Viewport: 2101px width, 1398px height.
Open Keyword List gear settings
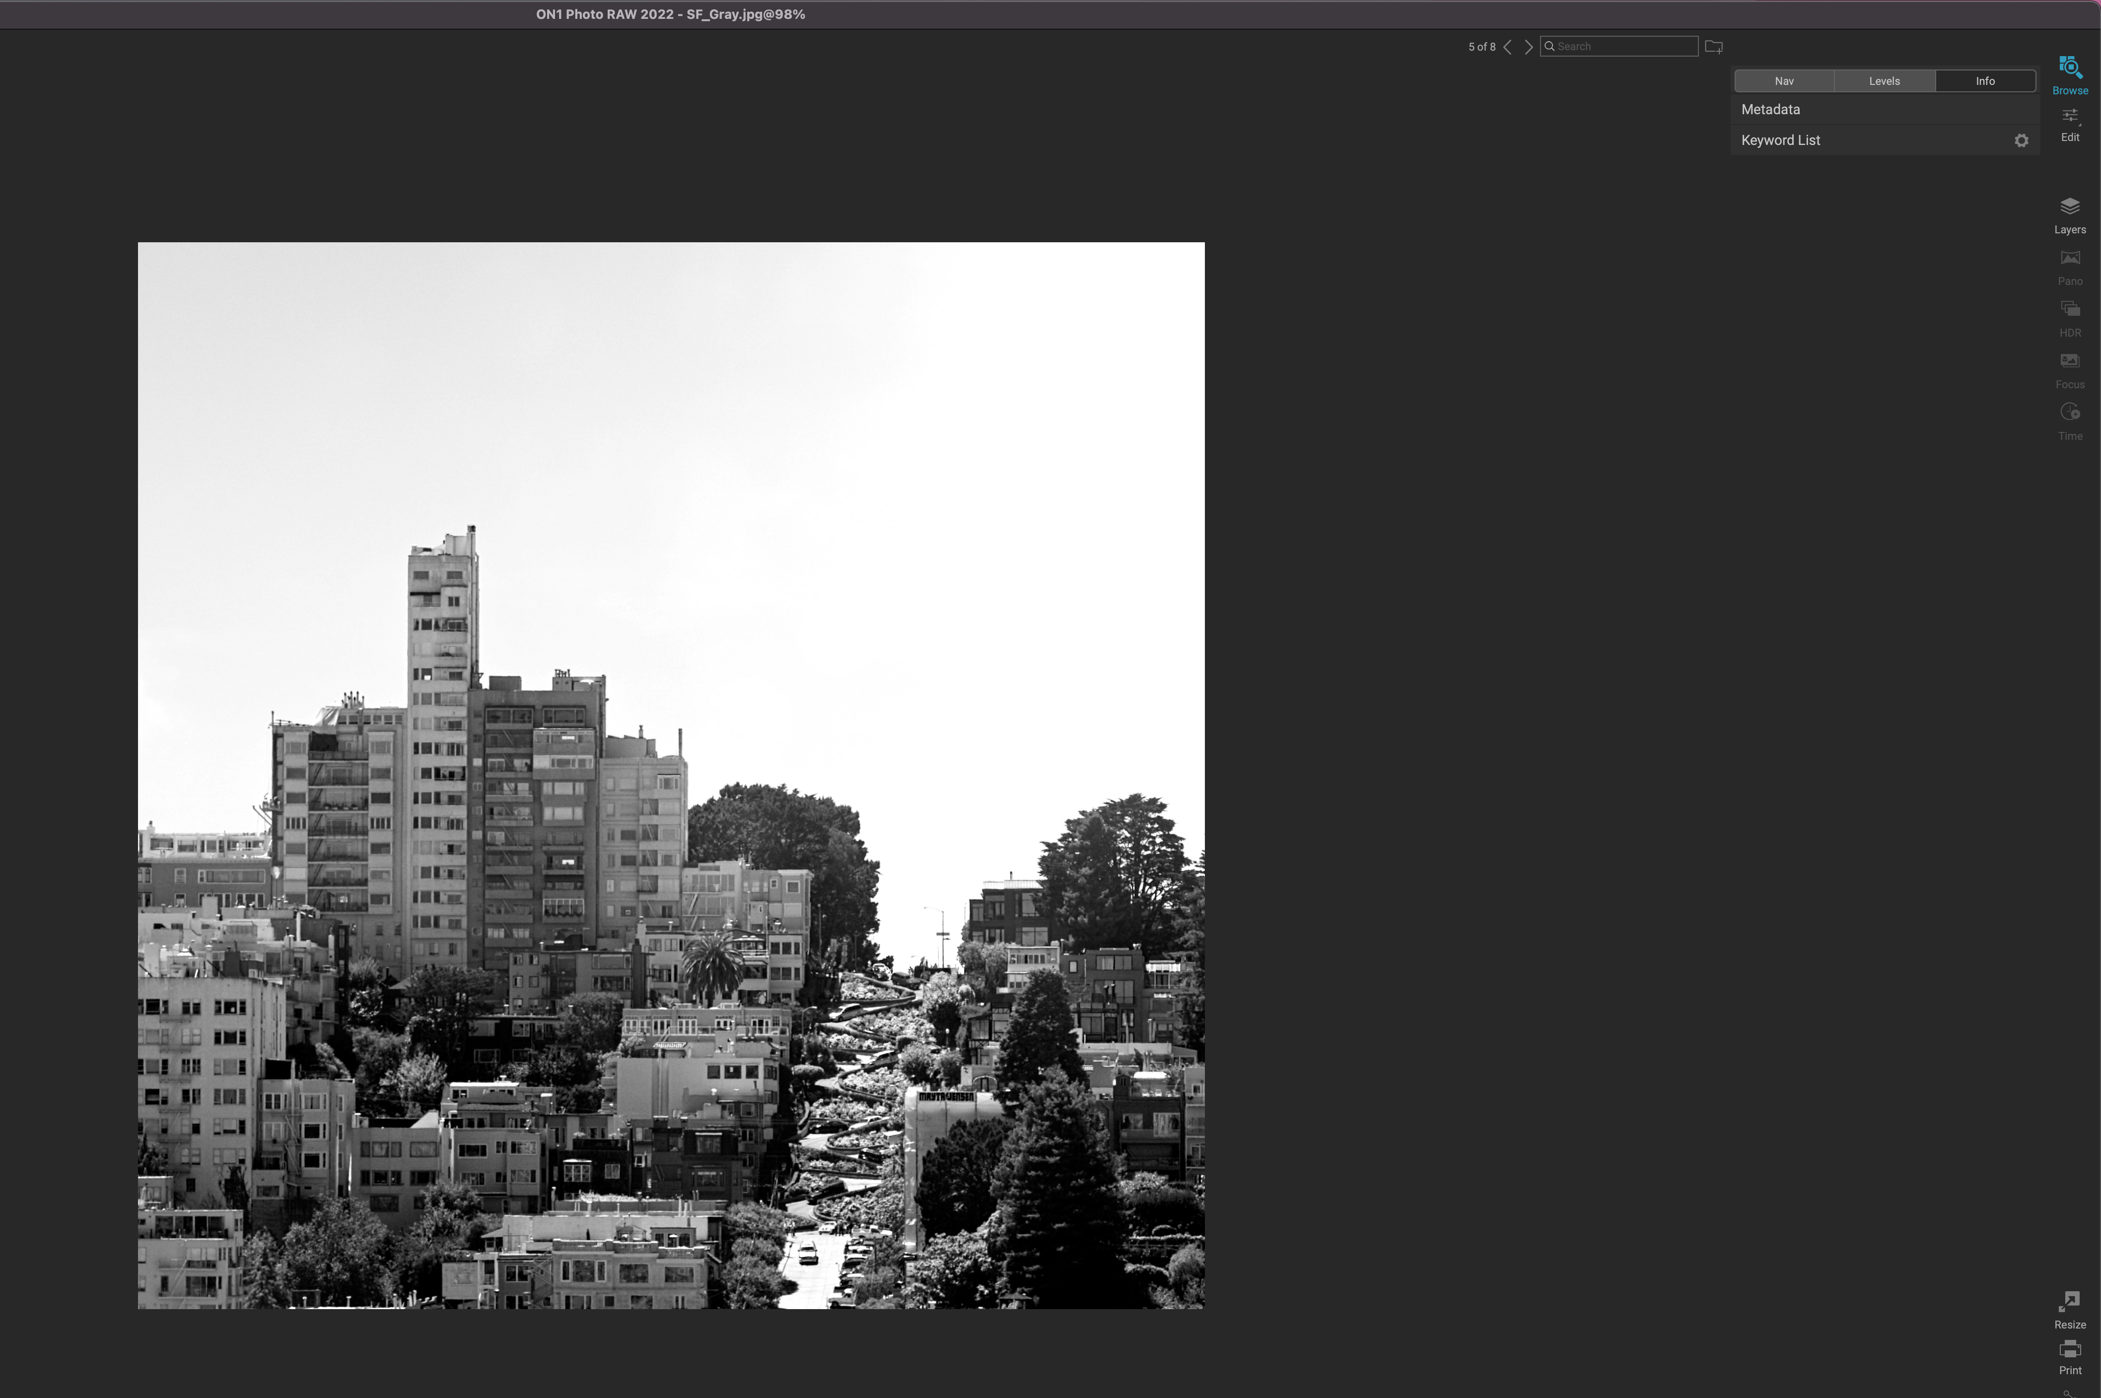(2021, 141)
